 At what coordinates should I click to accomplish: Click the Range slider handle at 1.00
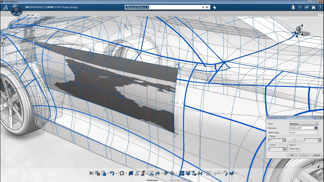pyautogui.click(x=294, y=141)
